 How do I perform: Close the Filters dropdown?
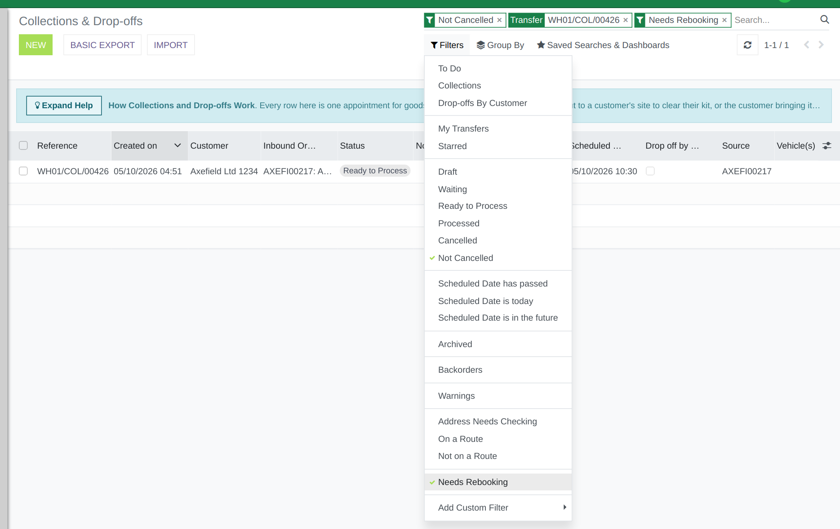tap(447, 45)
